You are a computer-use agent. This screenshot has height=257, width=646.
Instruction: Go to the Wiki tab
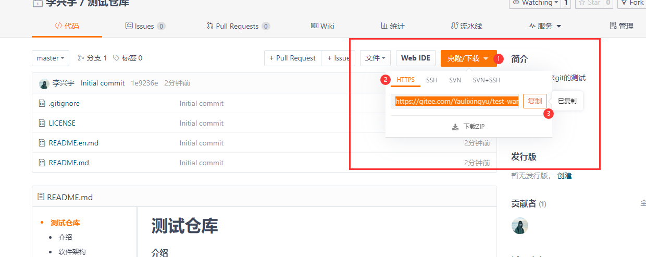tap(322, 26)
